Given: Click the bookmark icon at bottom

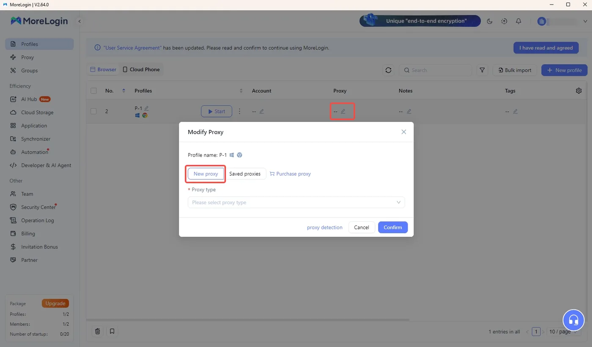Looking at the screenshot, I should (112, 331).
